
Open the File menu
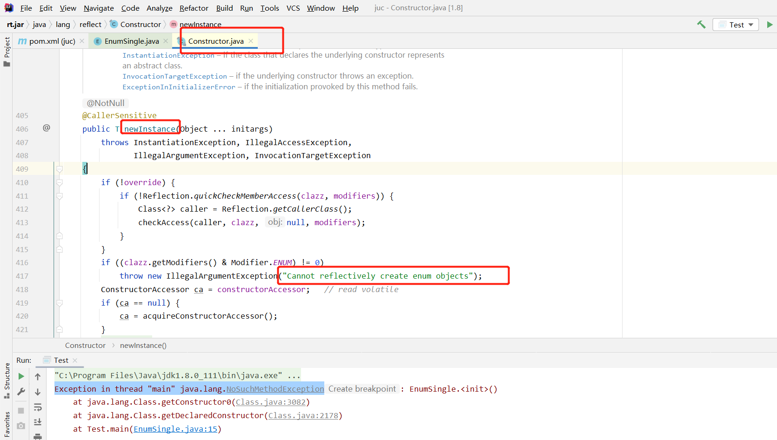coord(26,8)
